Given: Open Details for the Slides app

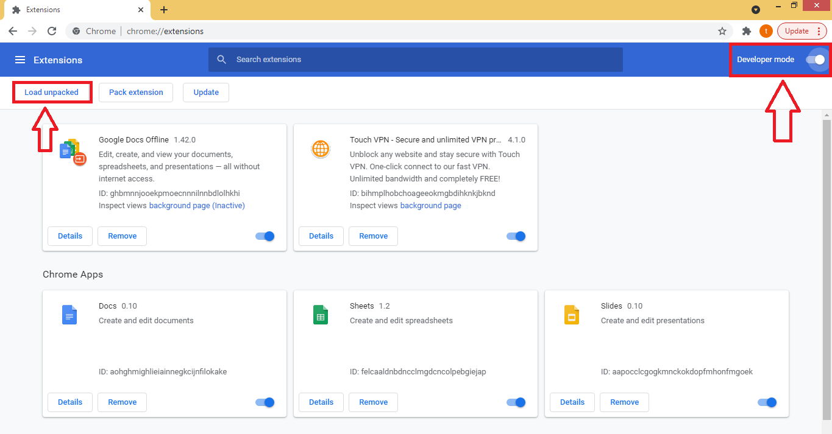Looking at the screenshot, I should [x=572, y=402].
